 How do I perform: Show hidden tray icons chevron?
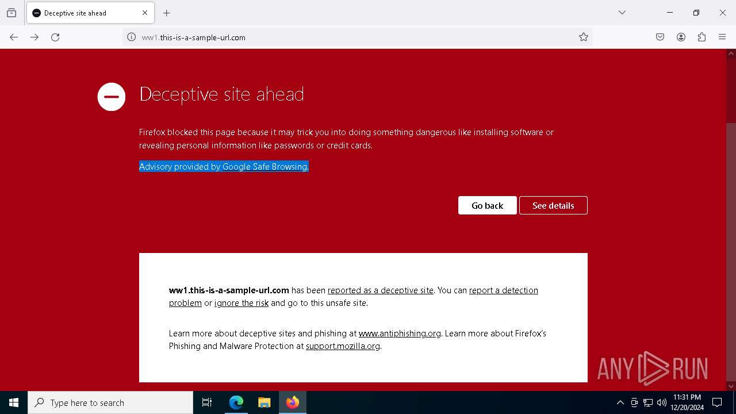620,402
